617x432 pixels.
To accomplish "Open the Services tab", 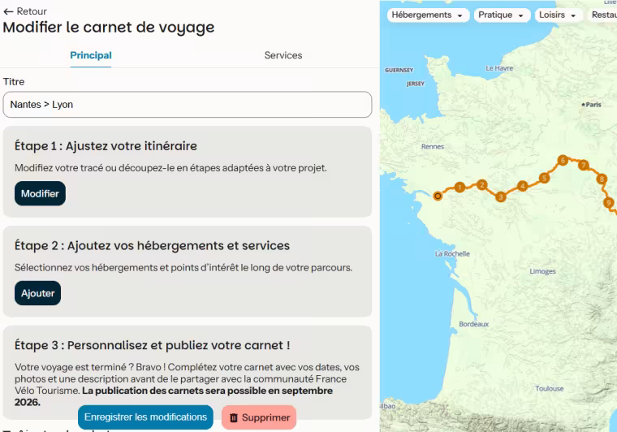I will [x=283, y=55].
